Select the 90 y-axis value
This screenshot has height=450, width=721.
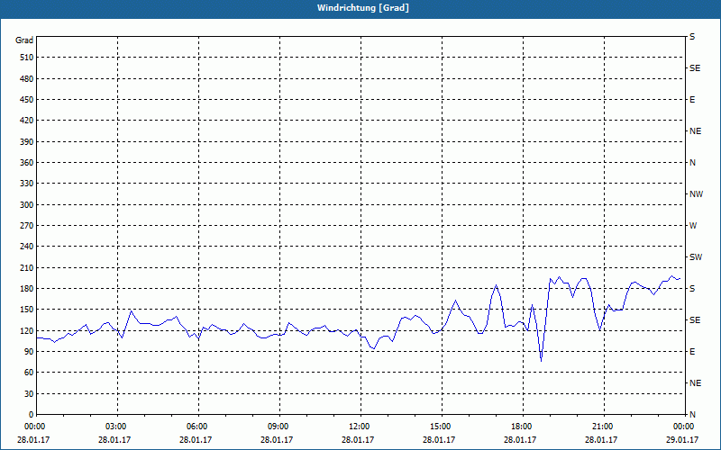pyautogui.click(x=29, y=352)
